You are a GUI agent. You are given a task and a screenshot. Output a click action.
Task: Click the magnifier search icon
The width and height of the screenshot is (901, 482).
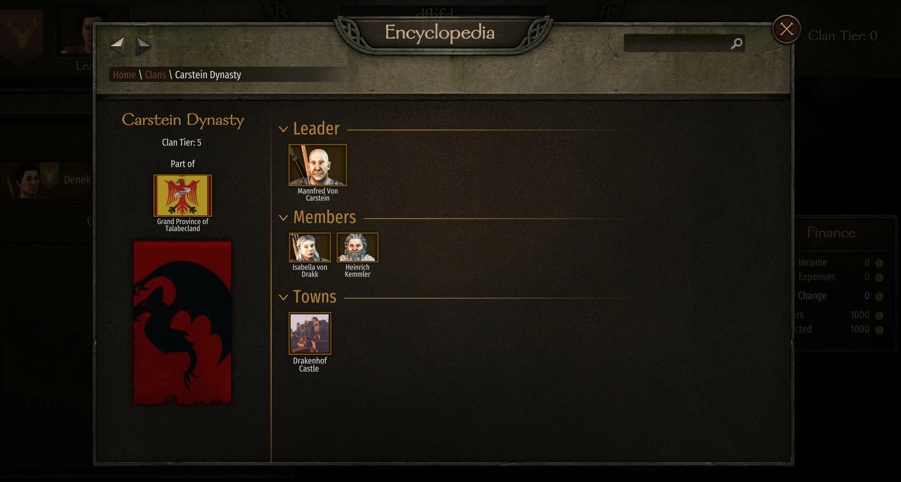coord(737,43)
